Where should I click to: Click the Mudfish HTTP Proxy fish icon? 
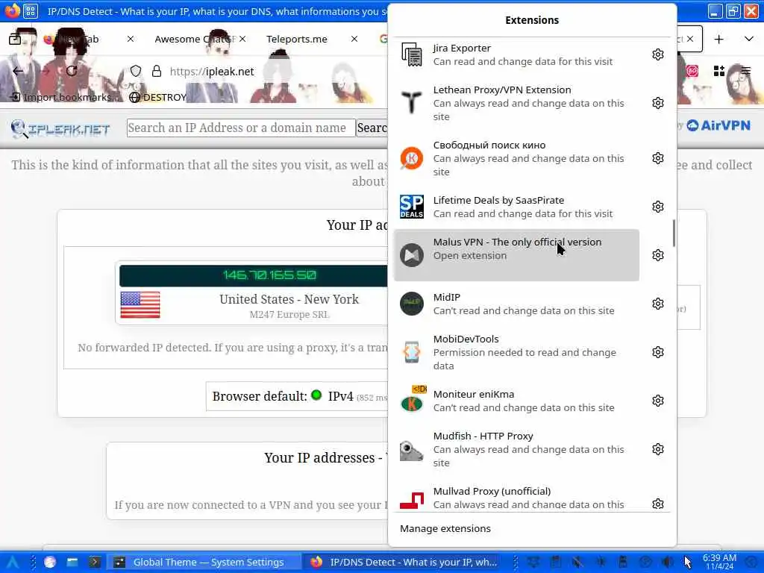(x=412, y=450)
